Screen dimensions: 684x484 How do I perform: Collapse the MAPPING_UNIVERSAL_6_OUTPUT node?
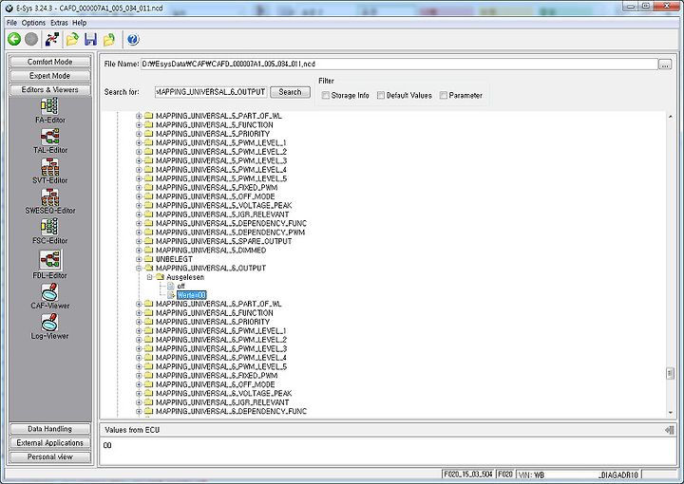(x=139, y=268)
